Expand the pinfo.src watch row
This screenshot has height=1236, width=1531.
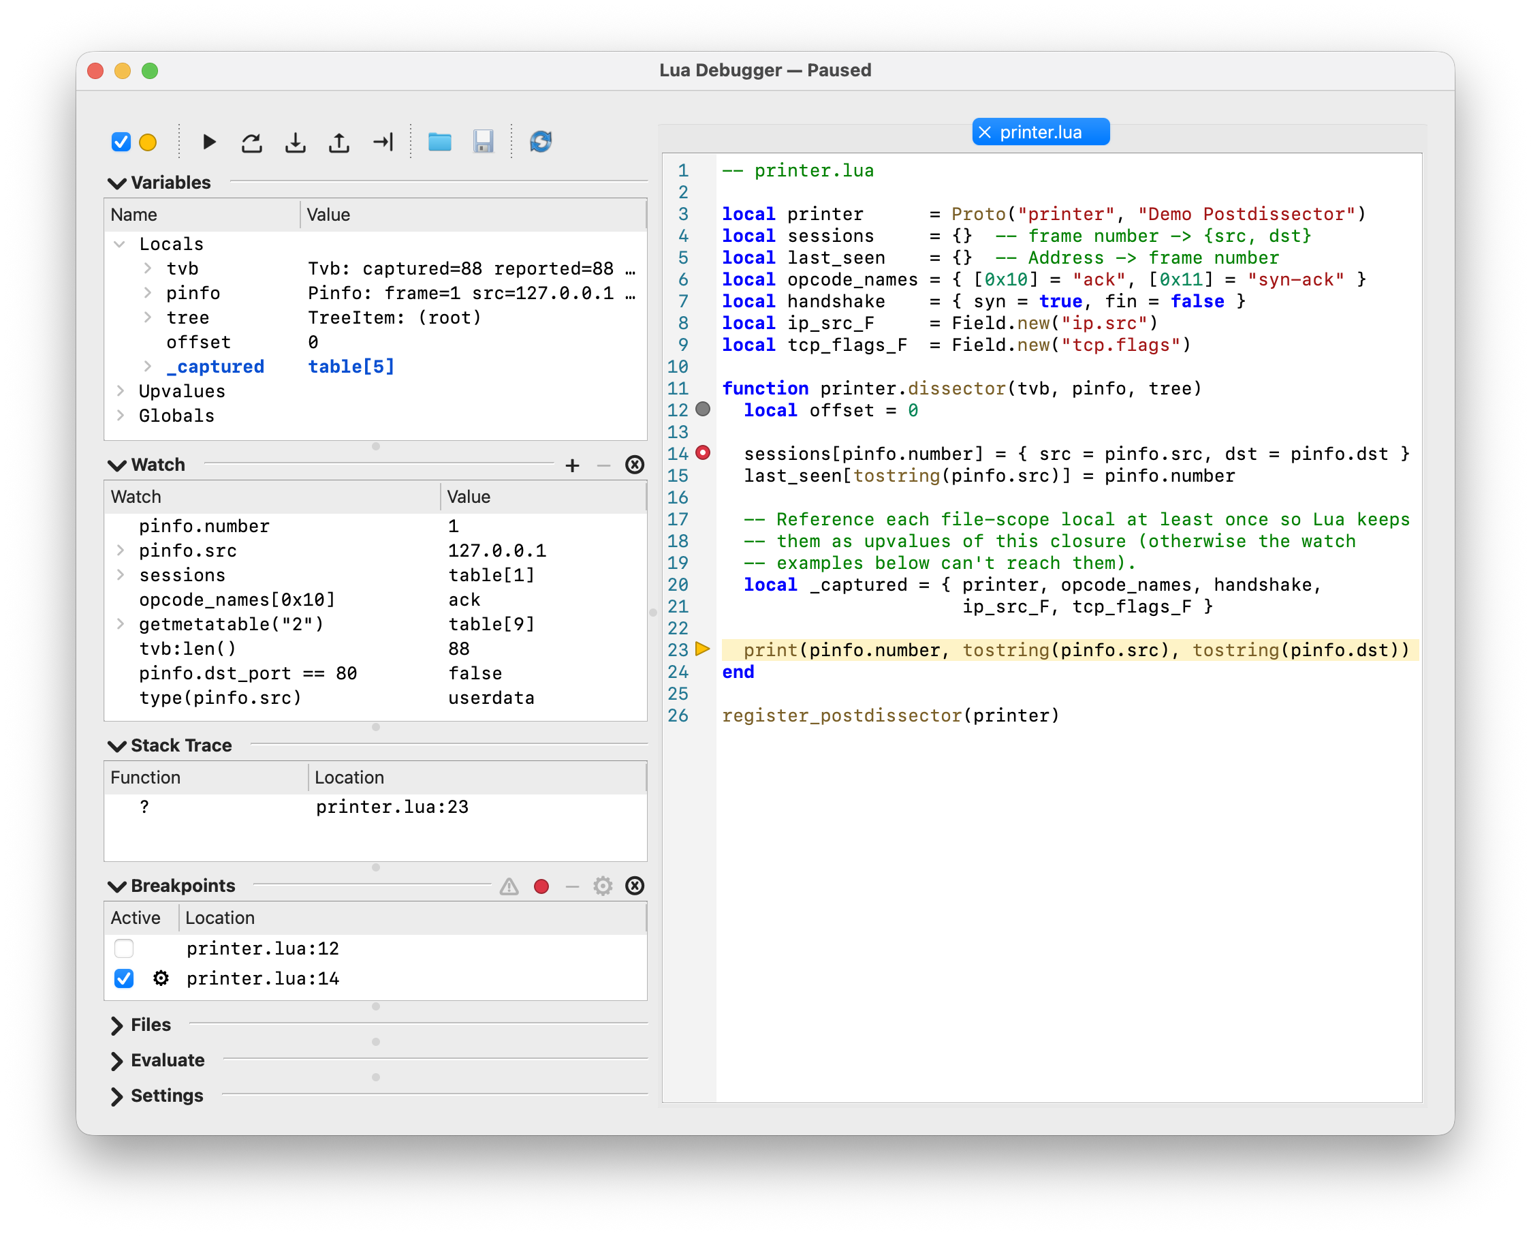120,551
